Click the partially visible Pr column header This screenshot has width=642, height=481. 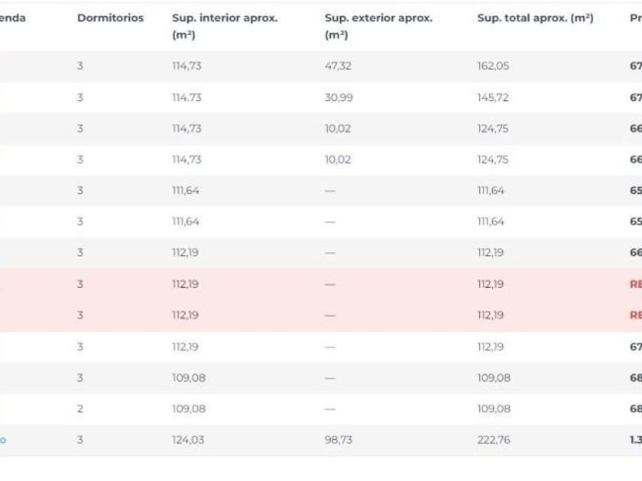(635, 18)
